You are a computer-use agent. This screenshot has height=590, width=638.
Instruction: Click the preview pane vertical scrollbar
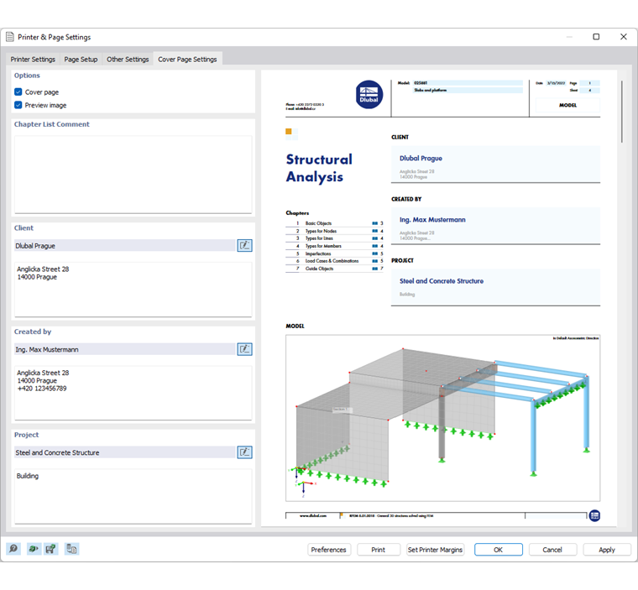(x=622, y=112)
